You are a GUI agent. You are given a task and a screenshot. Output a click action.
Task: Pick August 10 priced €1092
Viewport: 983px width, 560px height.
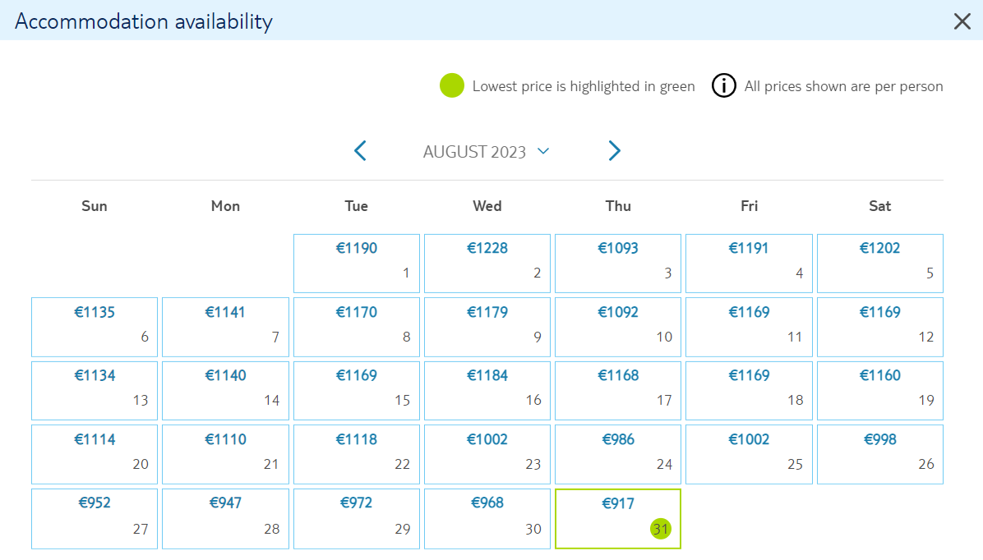coord(617,327)
